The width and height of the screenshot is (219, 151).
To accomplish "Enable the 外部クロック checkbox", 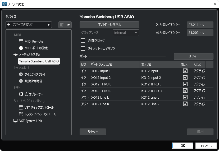I will click(x=83, y=40).
